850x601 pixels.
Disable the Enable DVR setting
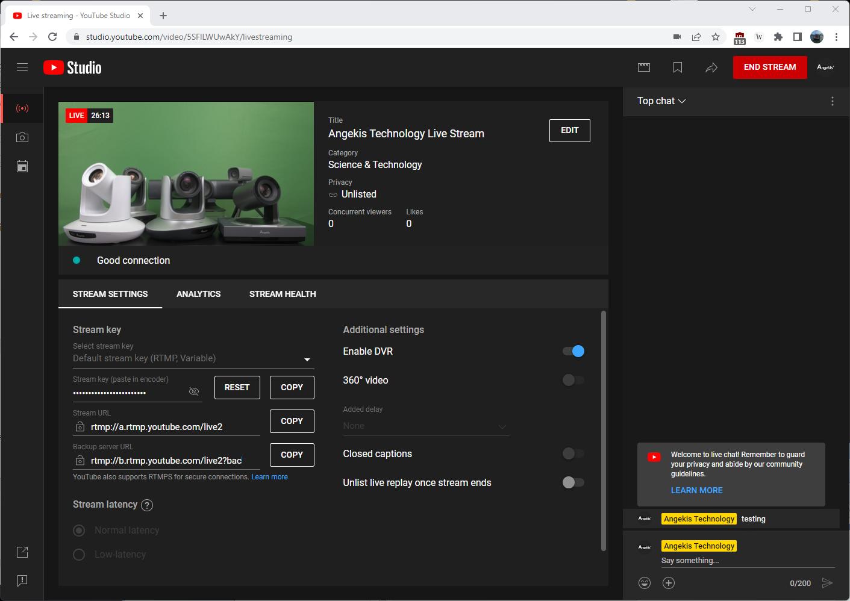point(572,351)
